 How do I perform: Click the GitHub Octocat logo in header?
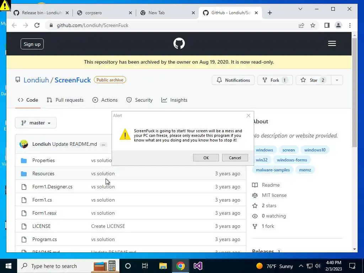(x=179, y=43)
